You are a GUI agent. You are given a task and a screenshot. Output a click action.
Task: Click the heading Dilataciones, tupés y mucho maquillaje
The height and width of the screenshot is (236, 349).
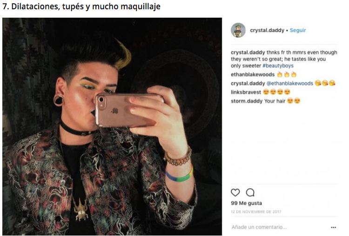81,7
